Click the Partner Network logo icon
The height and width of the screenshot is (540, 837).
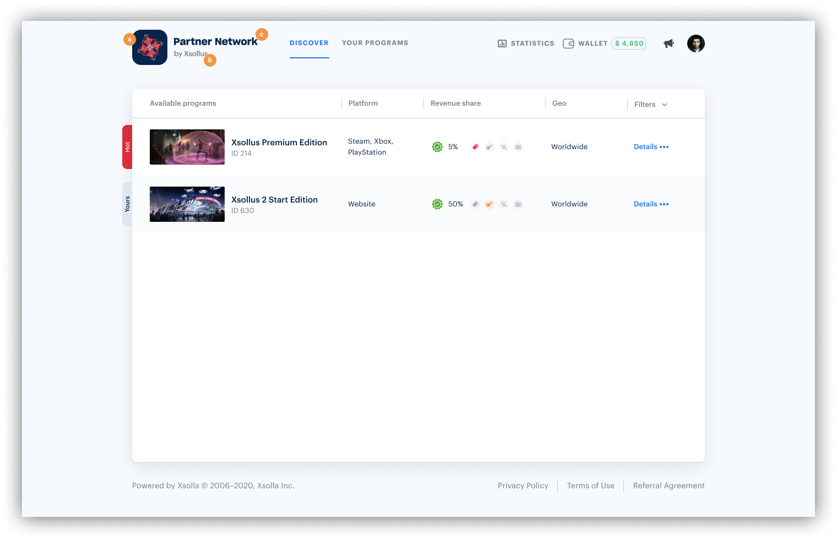point(150,47)
